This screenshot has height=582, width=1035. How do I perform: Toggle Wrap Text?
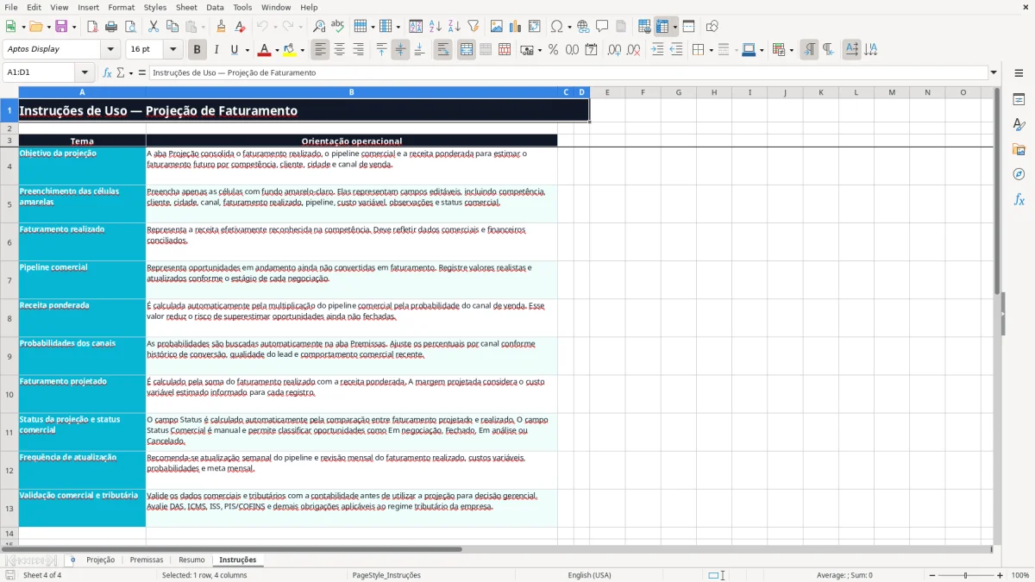pyautogui.click(x=443, y=50)
